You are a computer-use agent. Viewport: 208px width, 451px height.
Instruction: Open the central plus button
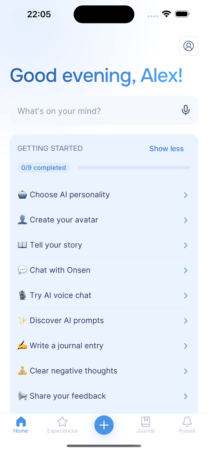click(104, 425)
